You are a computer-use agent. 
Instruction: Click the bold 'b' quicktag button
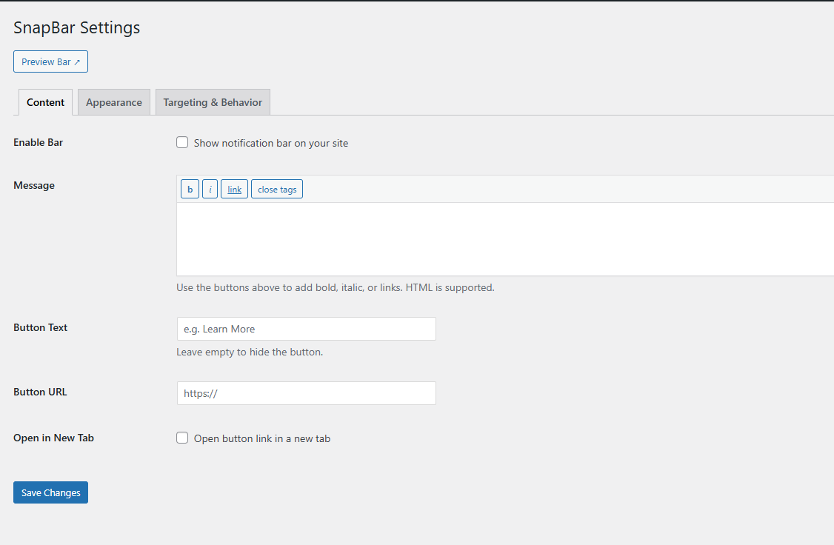click(x=190, y=190)
